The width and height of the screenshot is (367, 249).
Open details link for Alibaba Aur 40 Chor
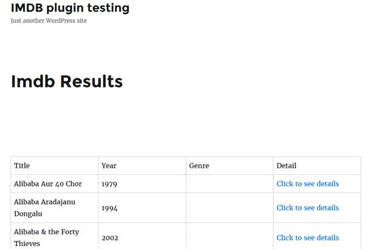tap(308, 184)
